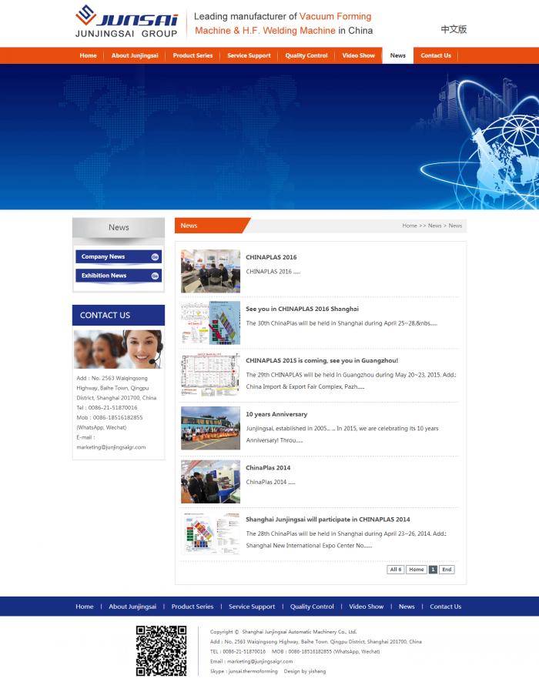Click the QR code in footer

click(x=161, y=650)
